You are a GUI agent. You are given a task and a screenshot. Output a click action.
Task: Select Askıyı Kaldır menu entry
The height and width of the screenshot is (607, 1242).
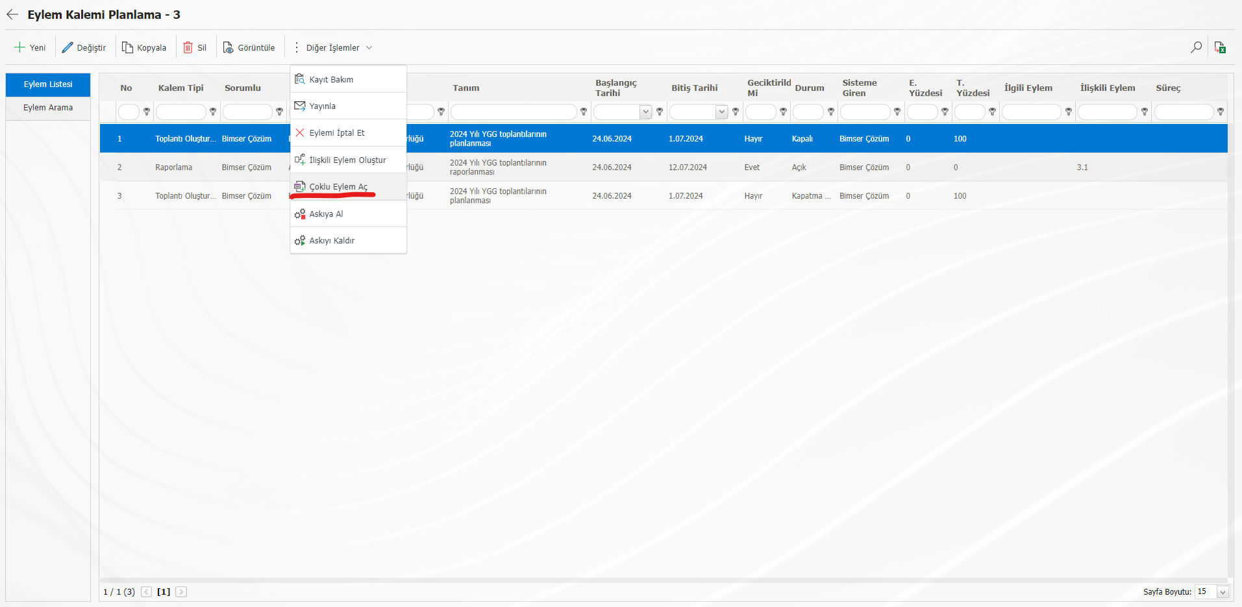[x=349, y=240]
